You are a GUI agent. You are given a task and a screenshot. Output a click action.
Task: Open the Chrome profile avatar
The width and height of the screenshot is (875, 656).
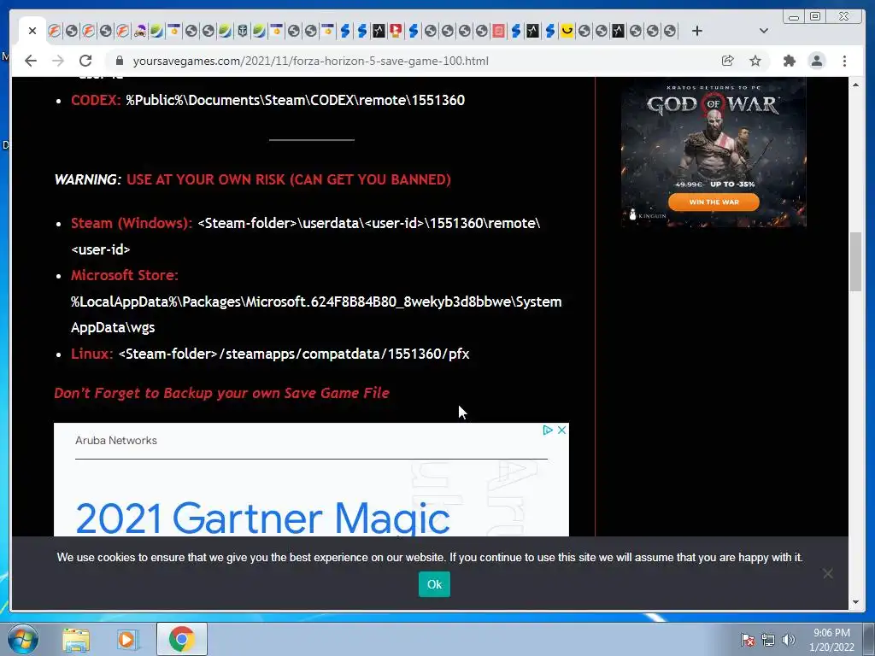point(816,61)
